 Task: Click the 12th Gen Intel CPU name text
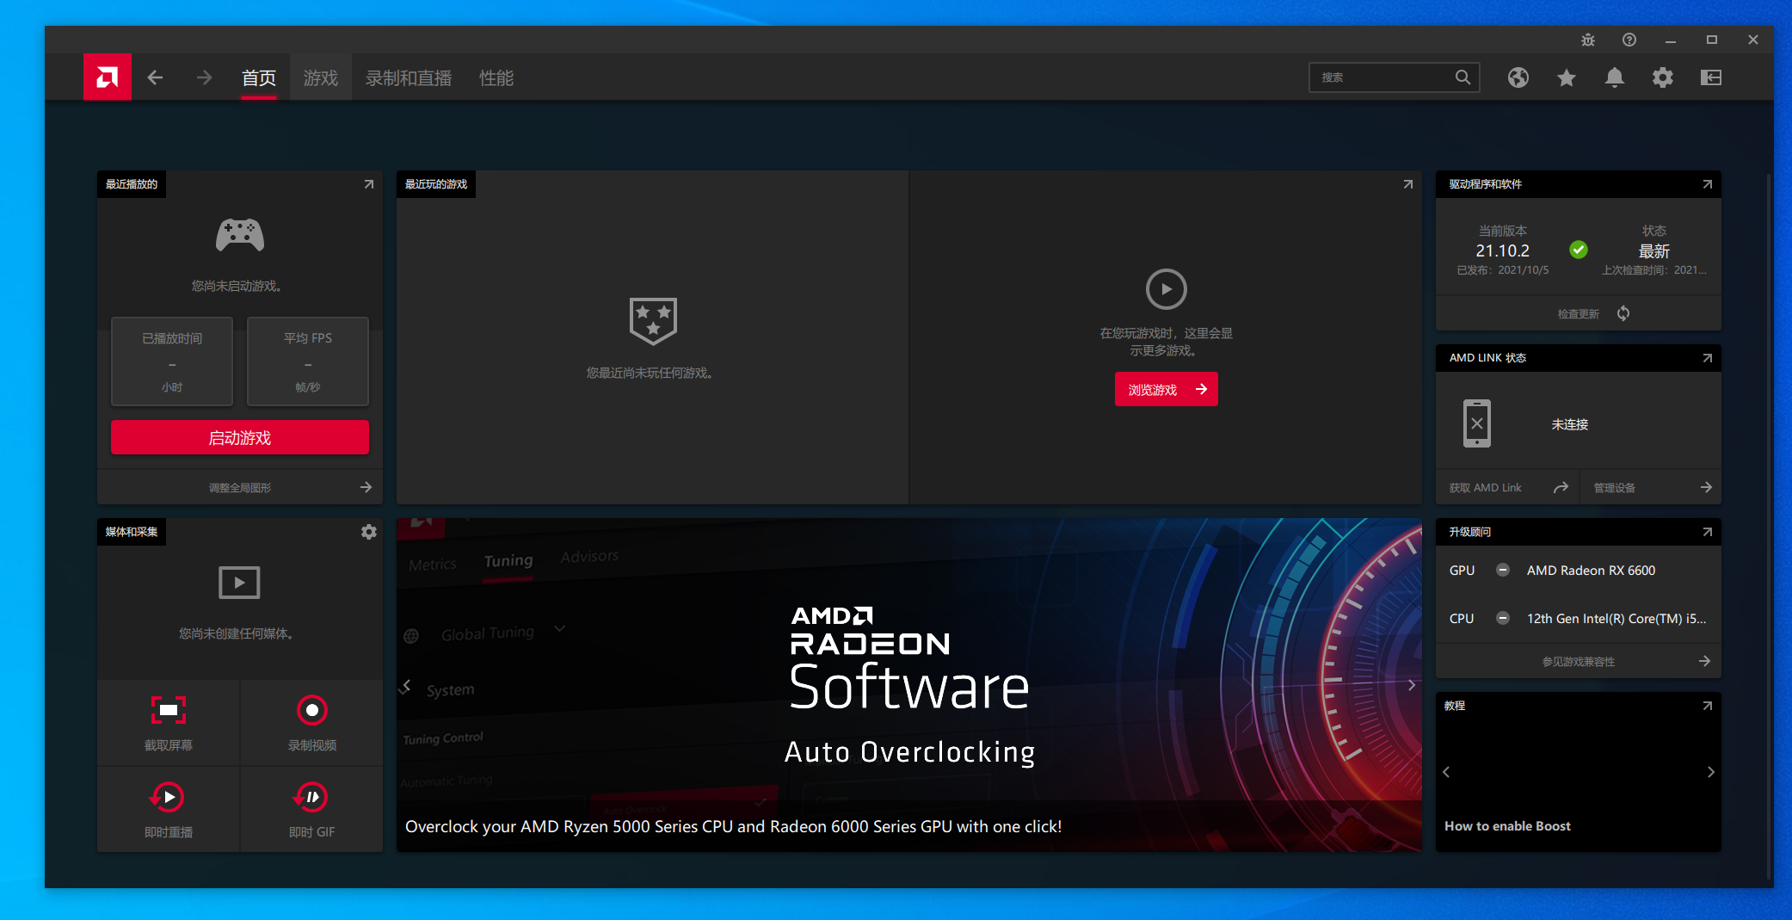tap(1616, 618)
